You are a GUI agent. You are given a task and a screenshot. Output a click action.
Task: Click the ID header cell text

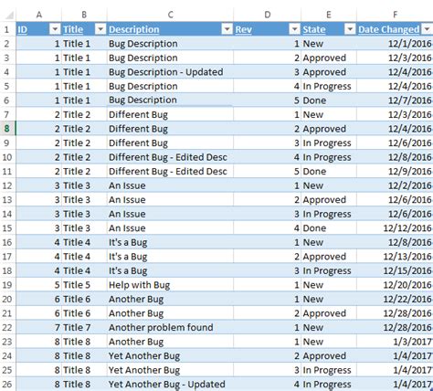23,29
